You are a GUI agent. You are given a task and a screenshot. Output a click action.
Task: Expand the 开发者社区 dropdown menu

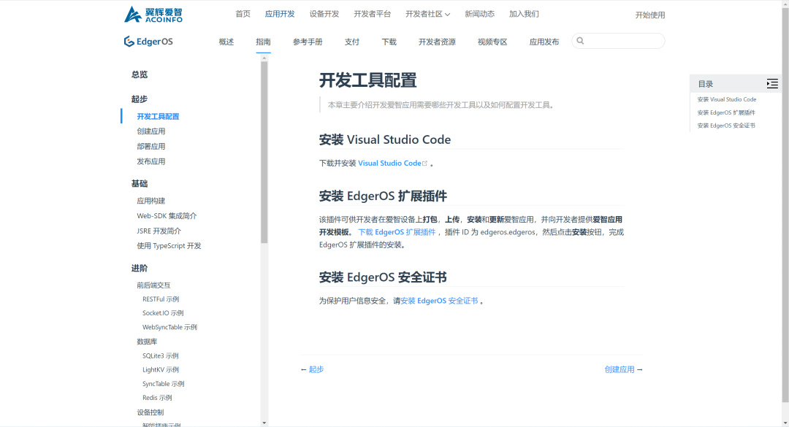427,14
